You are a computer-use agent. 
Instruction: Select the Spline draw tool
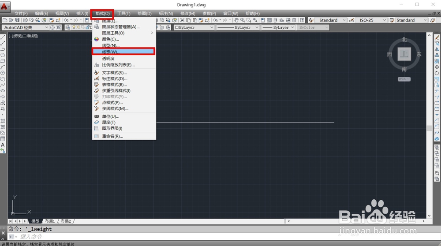point(3,85)
